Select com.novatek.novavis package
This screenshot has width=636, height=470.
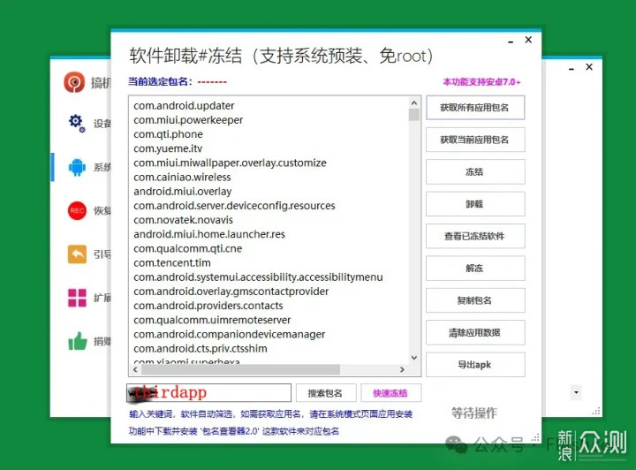(184, 220)
